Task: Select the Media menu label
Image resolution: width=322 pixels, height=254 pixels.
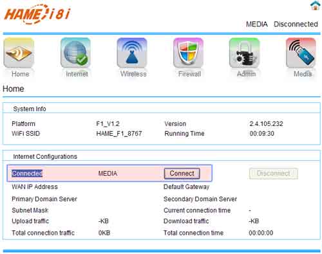Action: 303,74
